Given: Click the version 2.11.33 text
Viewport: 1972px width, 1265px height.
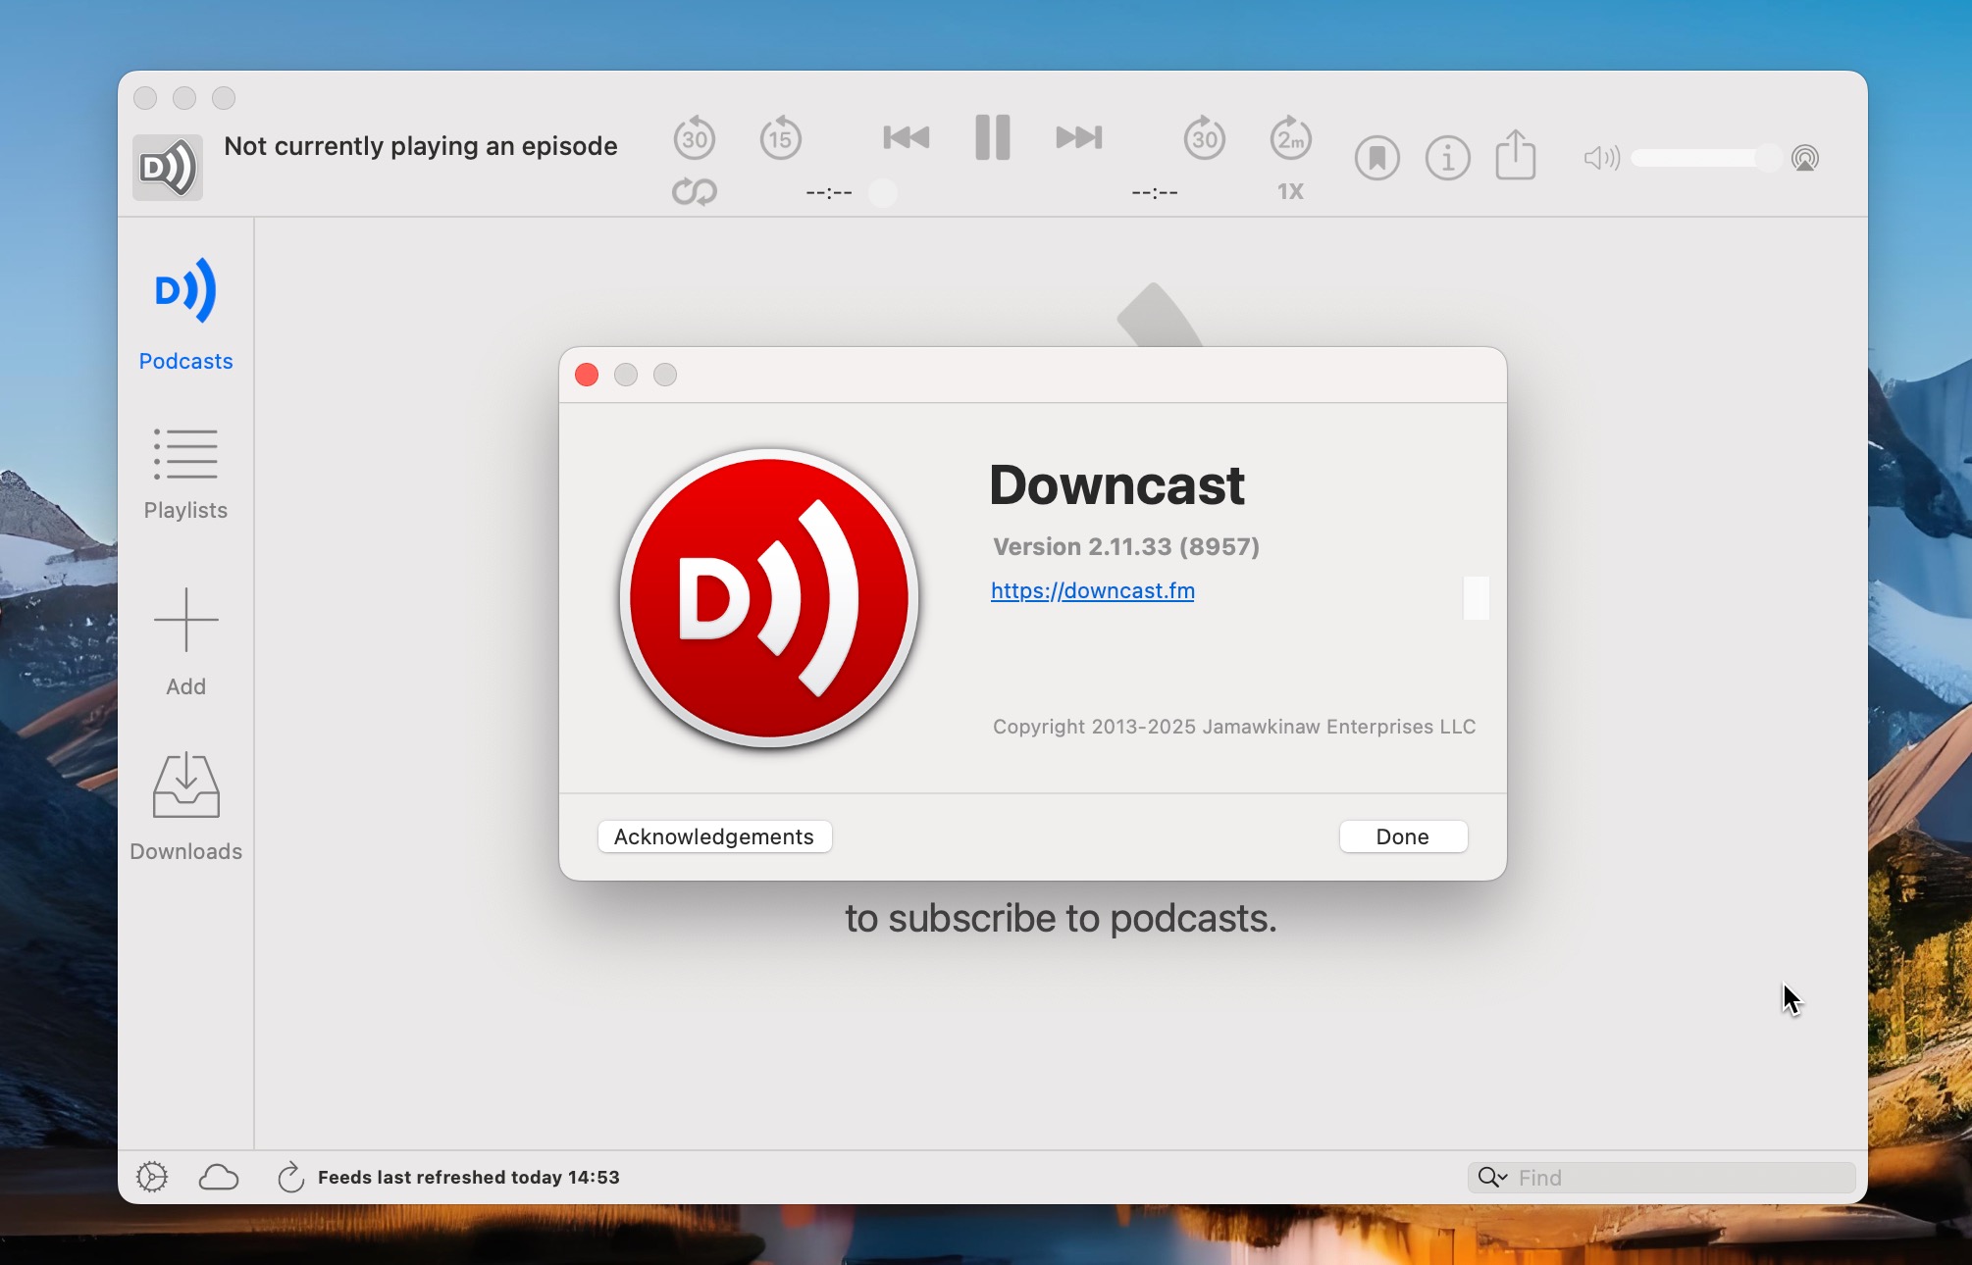Looking at the screenshot, I should click(1126, 546).
